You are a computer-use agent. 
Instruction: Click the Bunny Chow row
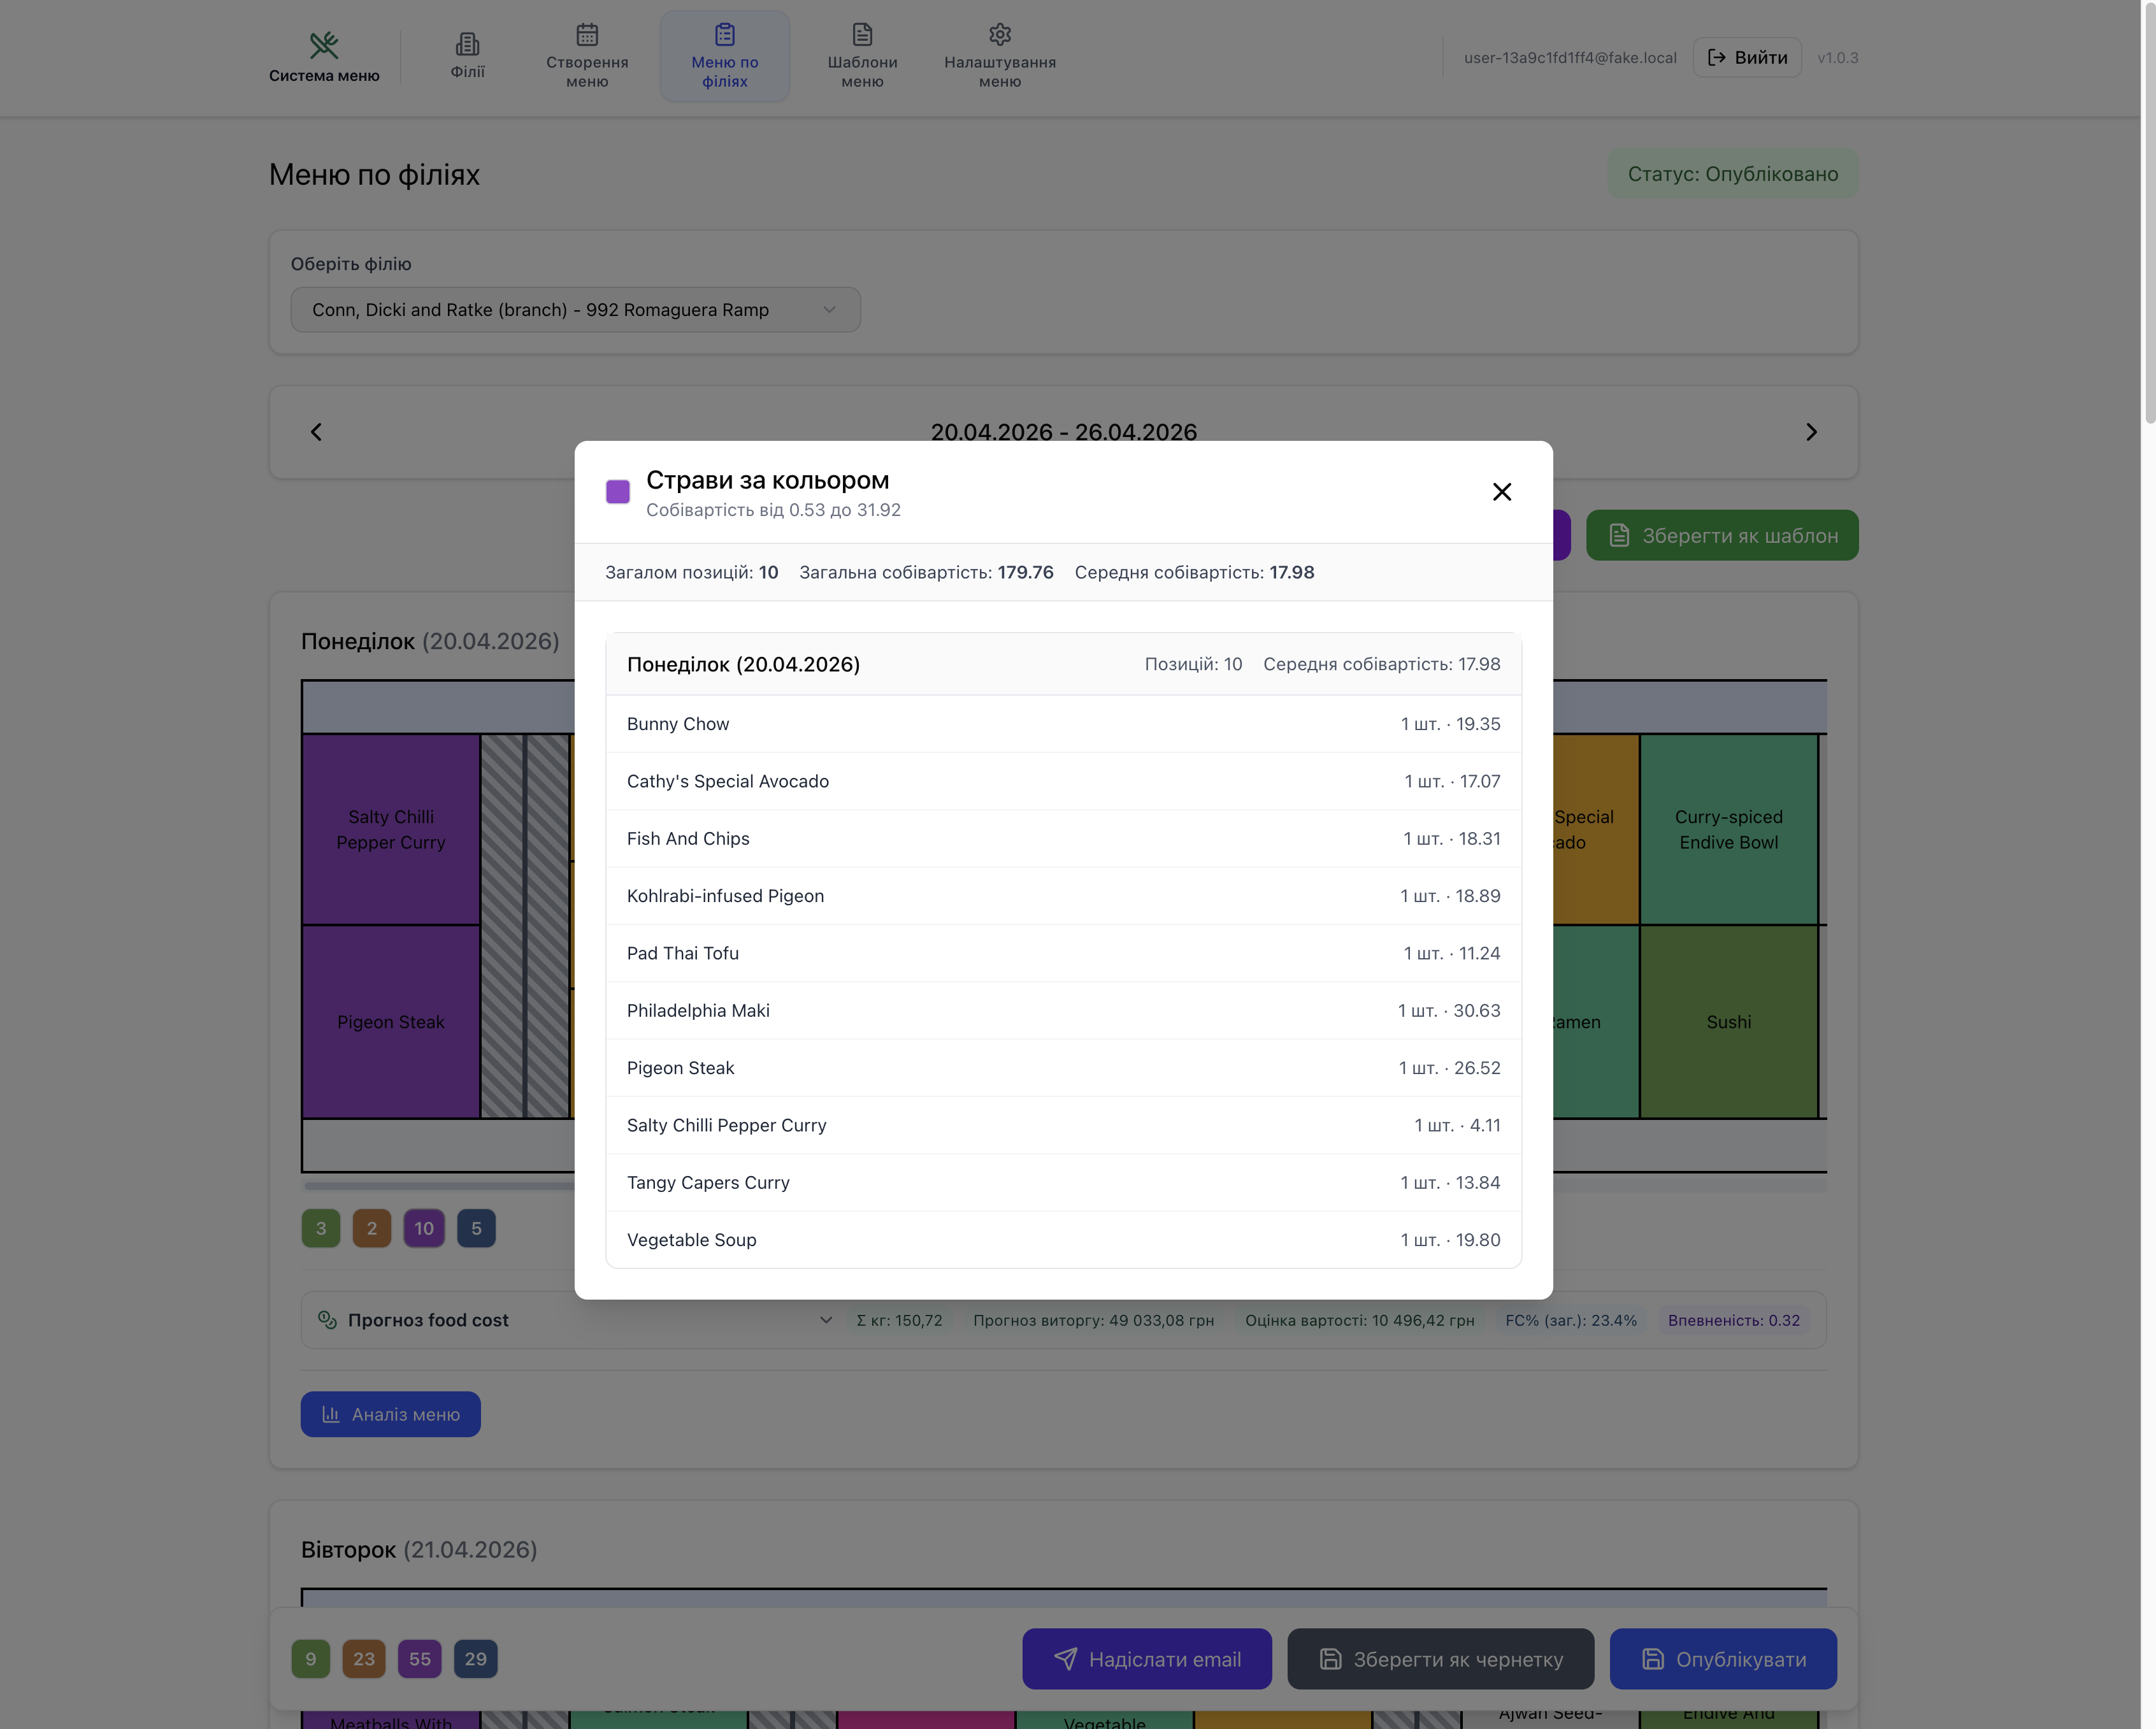(x=1064, y=724)
